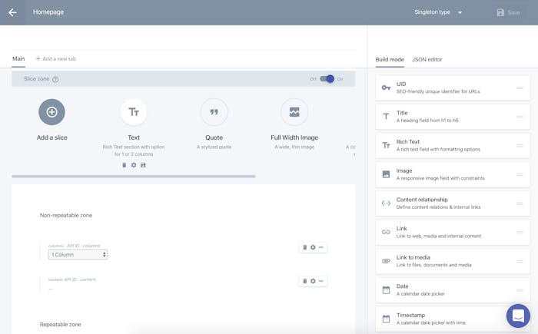Click the columns field drag handle

tap(321, 247)
